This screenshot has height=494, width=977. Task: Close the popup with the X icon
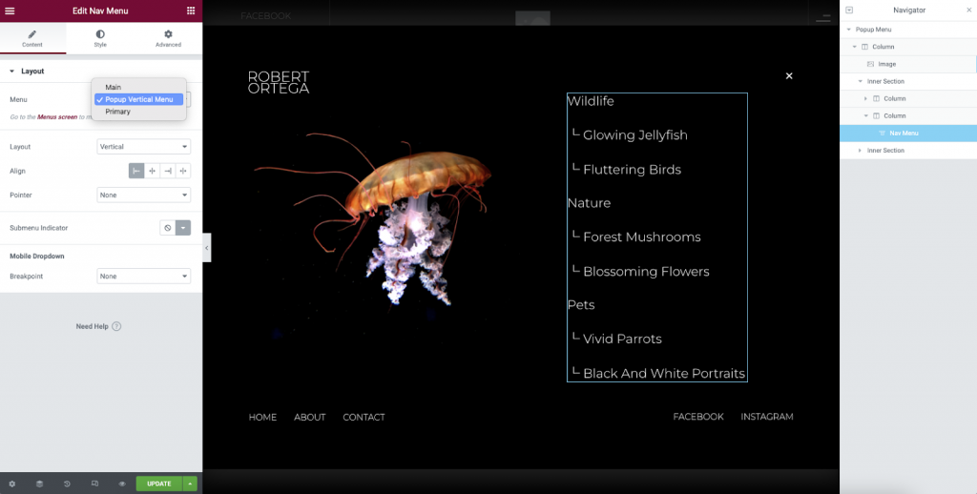[x=789, y=75]
